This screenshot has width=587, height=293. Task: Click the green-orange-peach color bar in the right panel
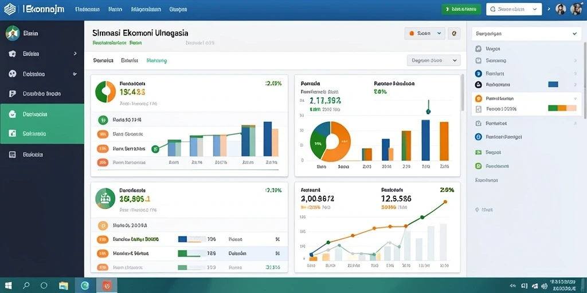pyautogui.click(x=562, y=108)
